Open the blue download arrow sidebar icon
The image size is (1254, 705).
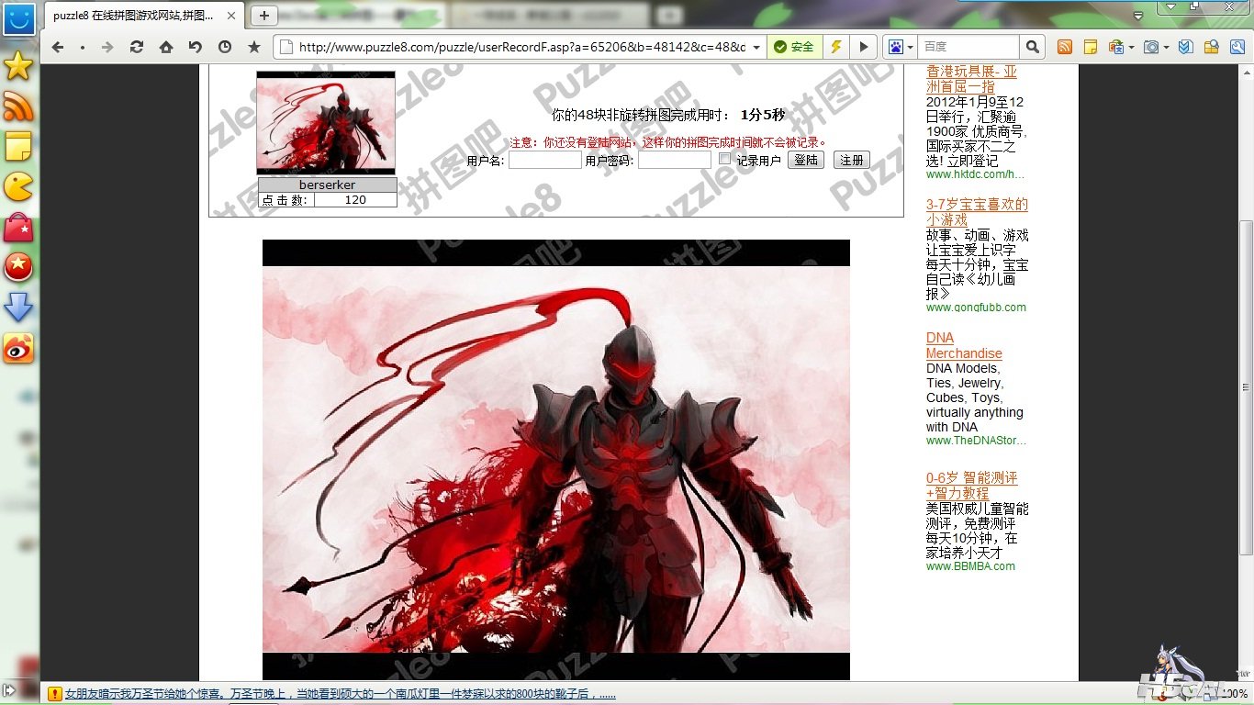(x=18, y=308)
